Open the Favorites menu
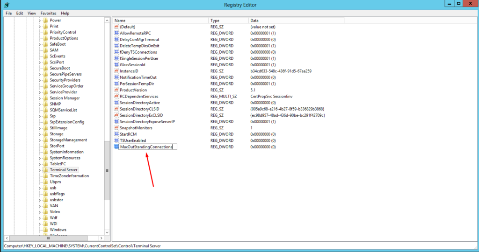This screenshot has width=479, height=252. point(48,13)
